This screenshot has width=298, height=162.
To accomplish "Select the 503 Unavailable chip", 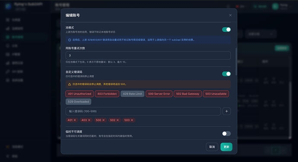I will 216,94.
